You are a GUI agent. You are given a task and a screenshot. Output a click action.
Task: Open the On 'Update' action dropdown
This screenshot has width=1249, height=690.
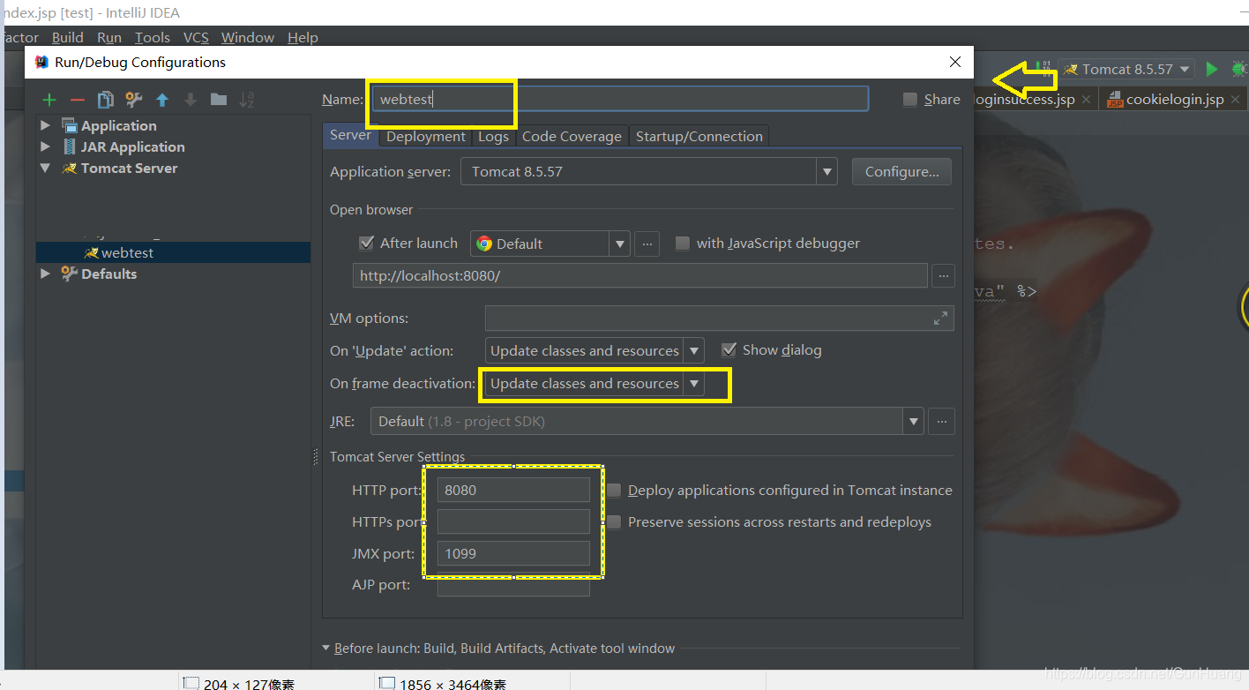(694, 351)
